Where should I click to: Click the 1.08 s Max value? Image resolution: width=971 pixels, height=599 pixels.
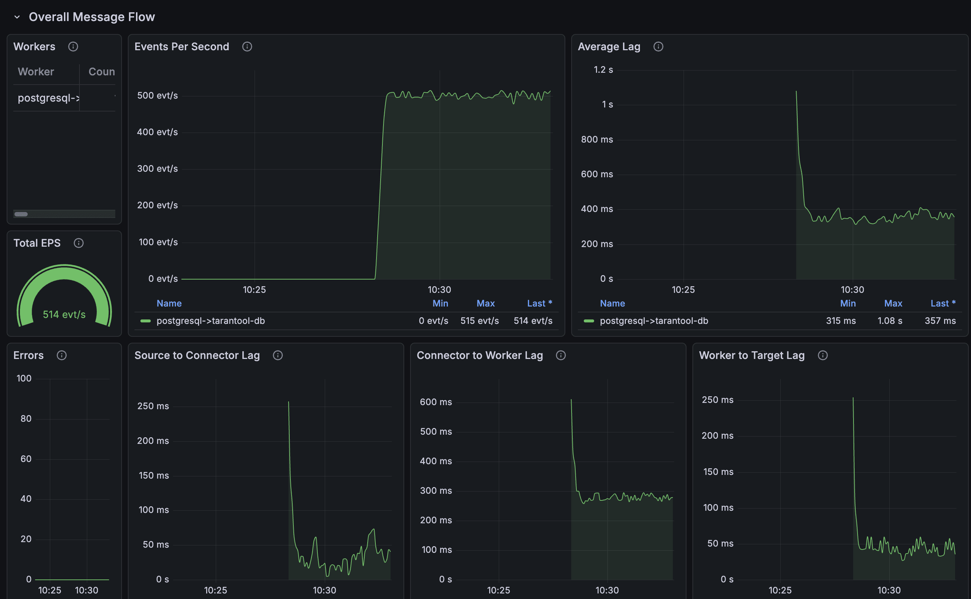[890, 321]
